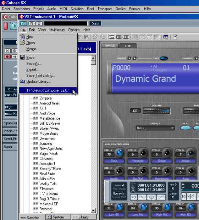Open the Edit menu in ProteusVX

[x=32, y=30]
